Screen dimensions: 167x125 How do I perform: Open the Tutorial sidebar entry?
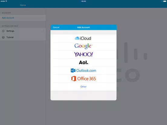coord(23,37)
